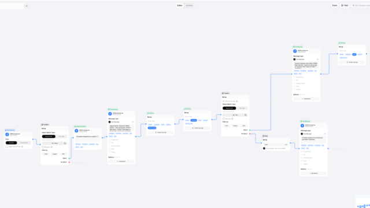Screen dimensions: 370x208
Task: Enable Trigger once per user checkbox
Action: pos(6,147)
